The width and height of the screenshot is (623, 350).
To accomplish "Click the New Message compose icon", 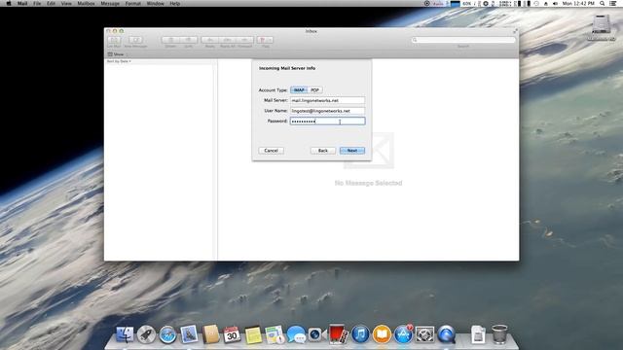I will pos(135,40).
